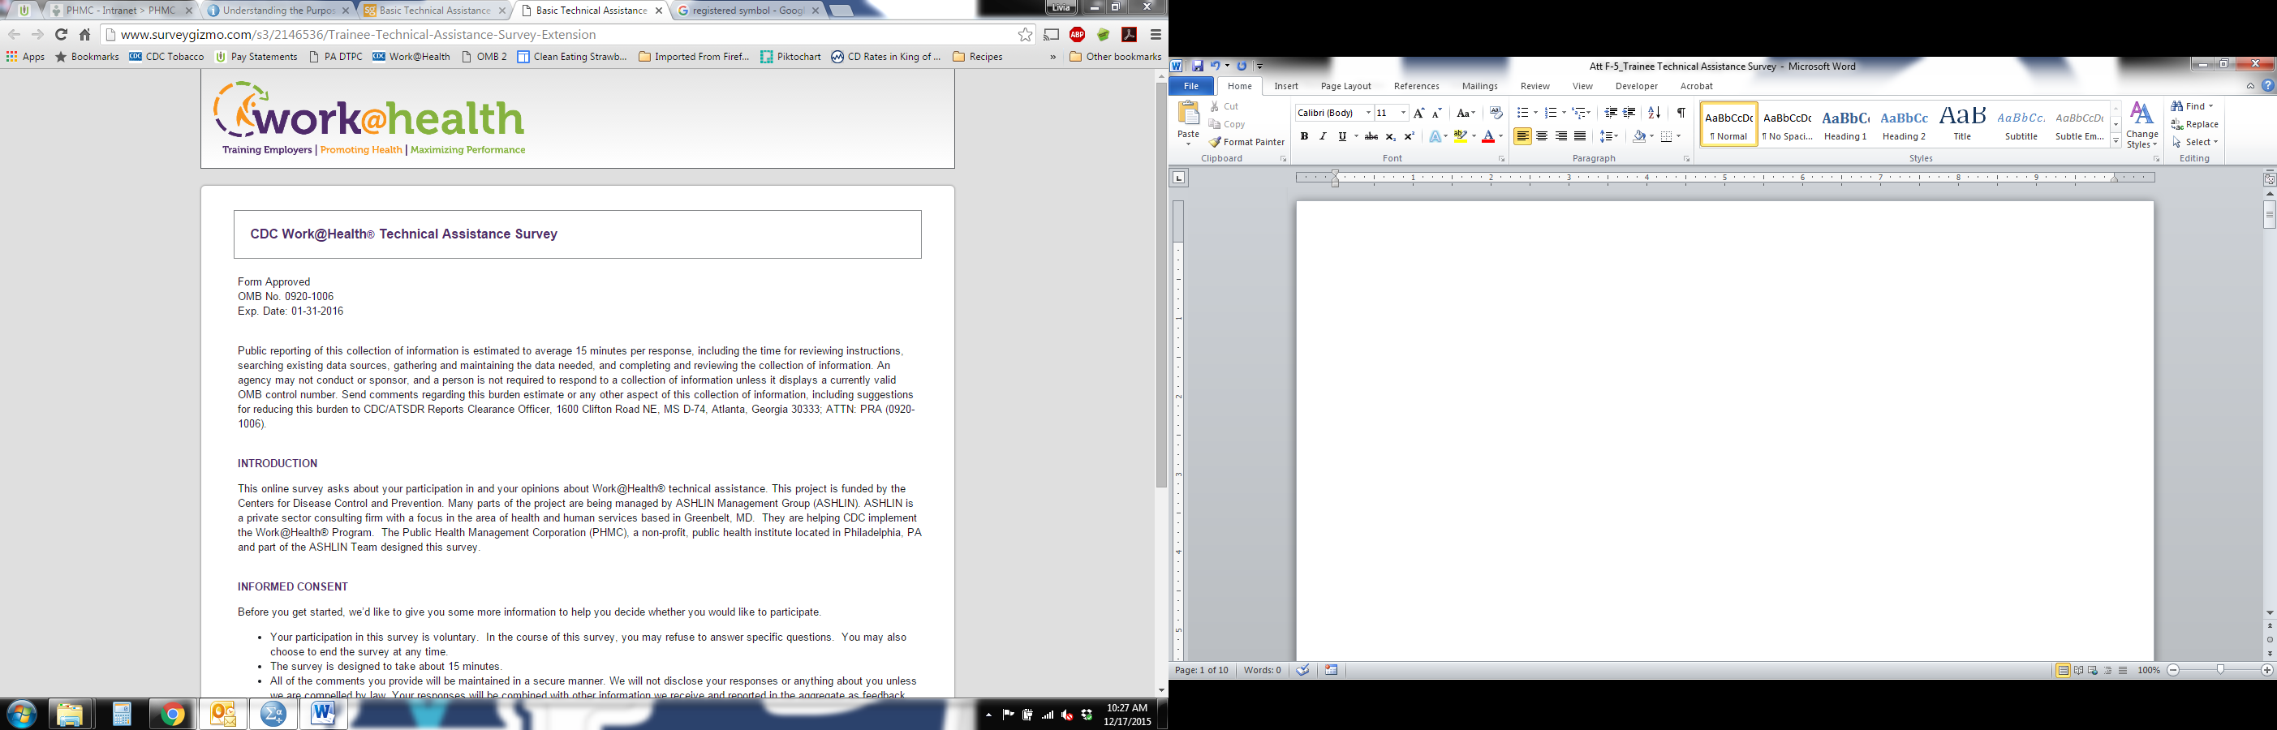Apply subscript formatting
The image size is (2277, 730).
pyautogui.click(x=1390, y=136)
